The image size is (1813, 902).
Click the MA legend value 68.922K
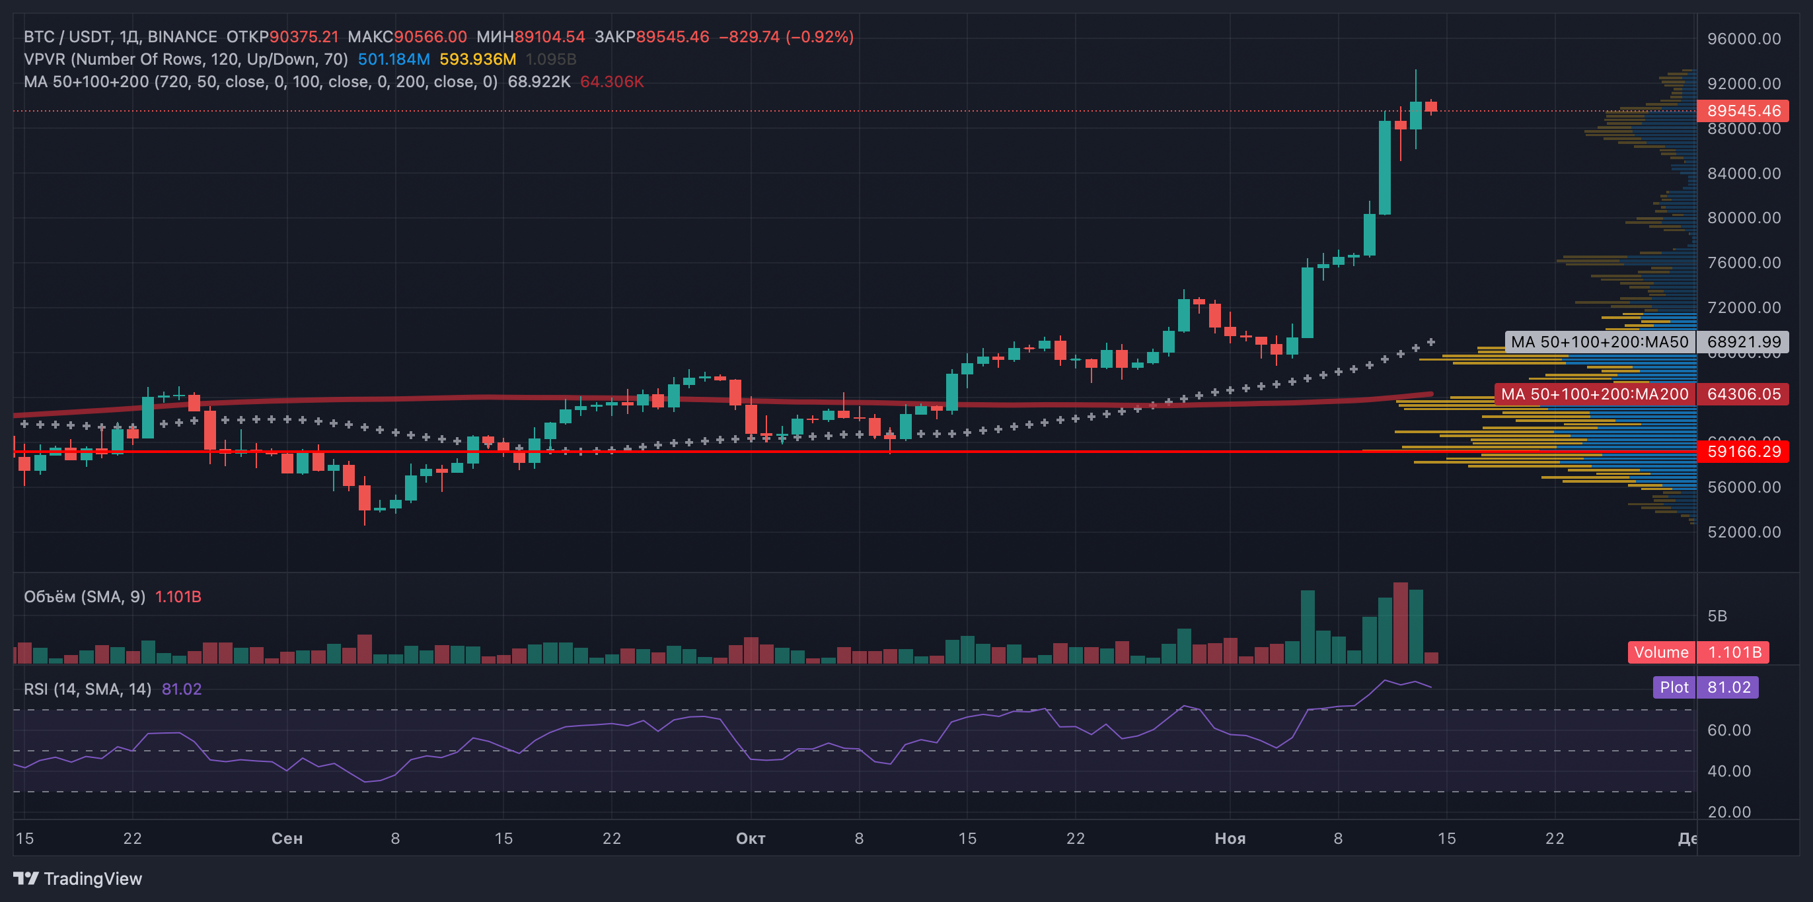[539, 82]
